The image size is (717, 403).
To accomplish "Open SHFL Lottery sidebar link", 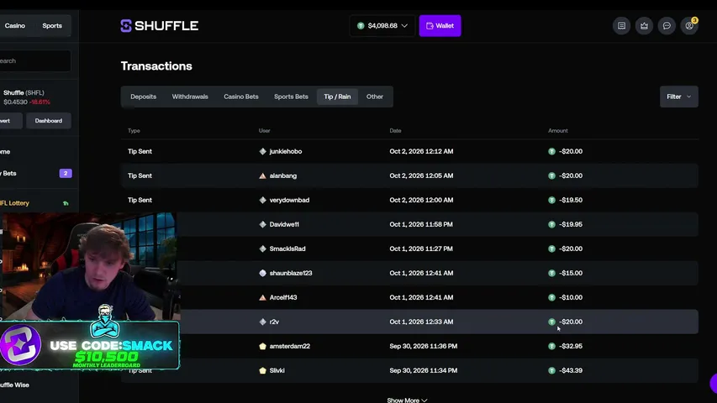I will [14, 203].
